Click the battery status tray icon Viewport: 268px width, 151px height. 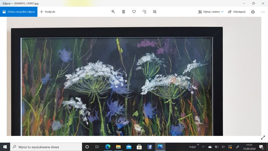tap(216, 147)
